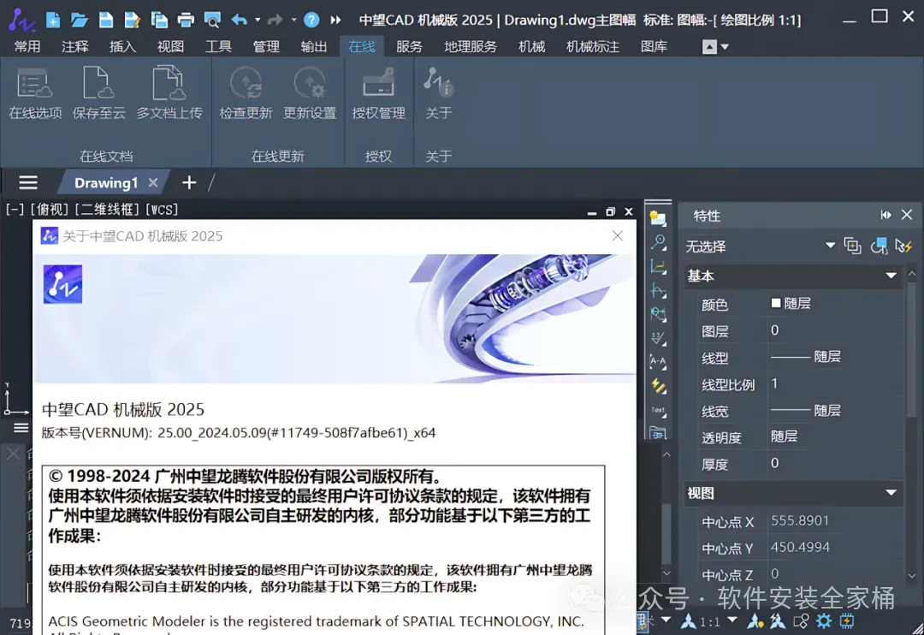
Task: Click the yellow lightning hatch tool icon
Action: [658, 386]
